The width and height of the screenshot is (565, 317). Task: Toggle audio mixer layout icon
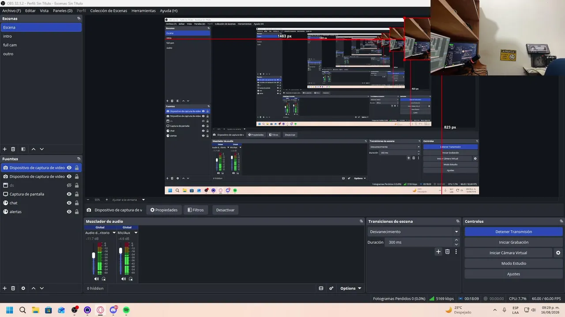coord(321,288)
